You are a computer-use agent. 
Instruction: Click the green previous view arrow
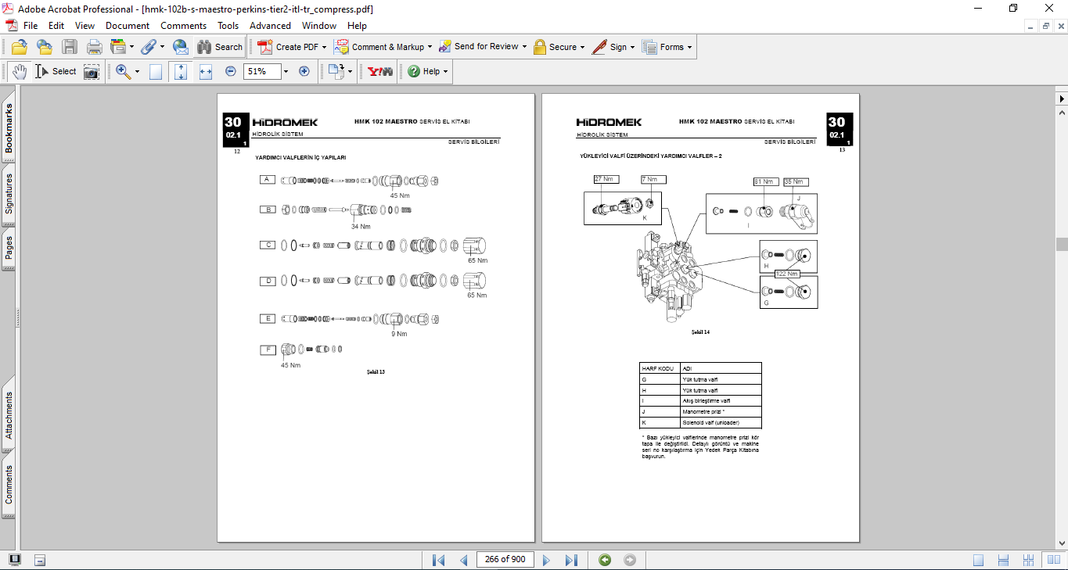[x=604, y=560]
